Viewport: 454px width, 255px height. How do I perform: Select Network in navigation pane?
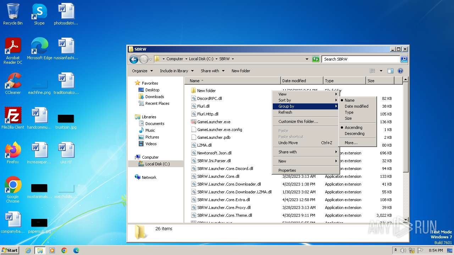(x=149, y=177)
